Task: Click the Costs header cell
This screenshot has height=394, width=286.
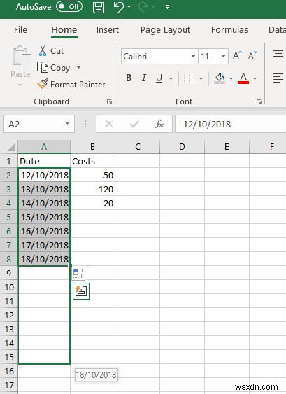Action: coord(93,161)
